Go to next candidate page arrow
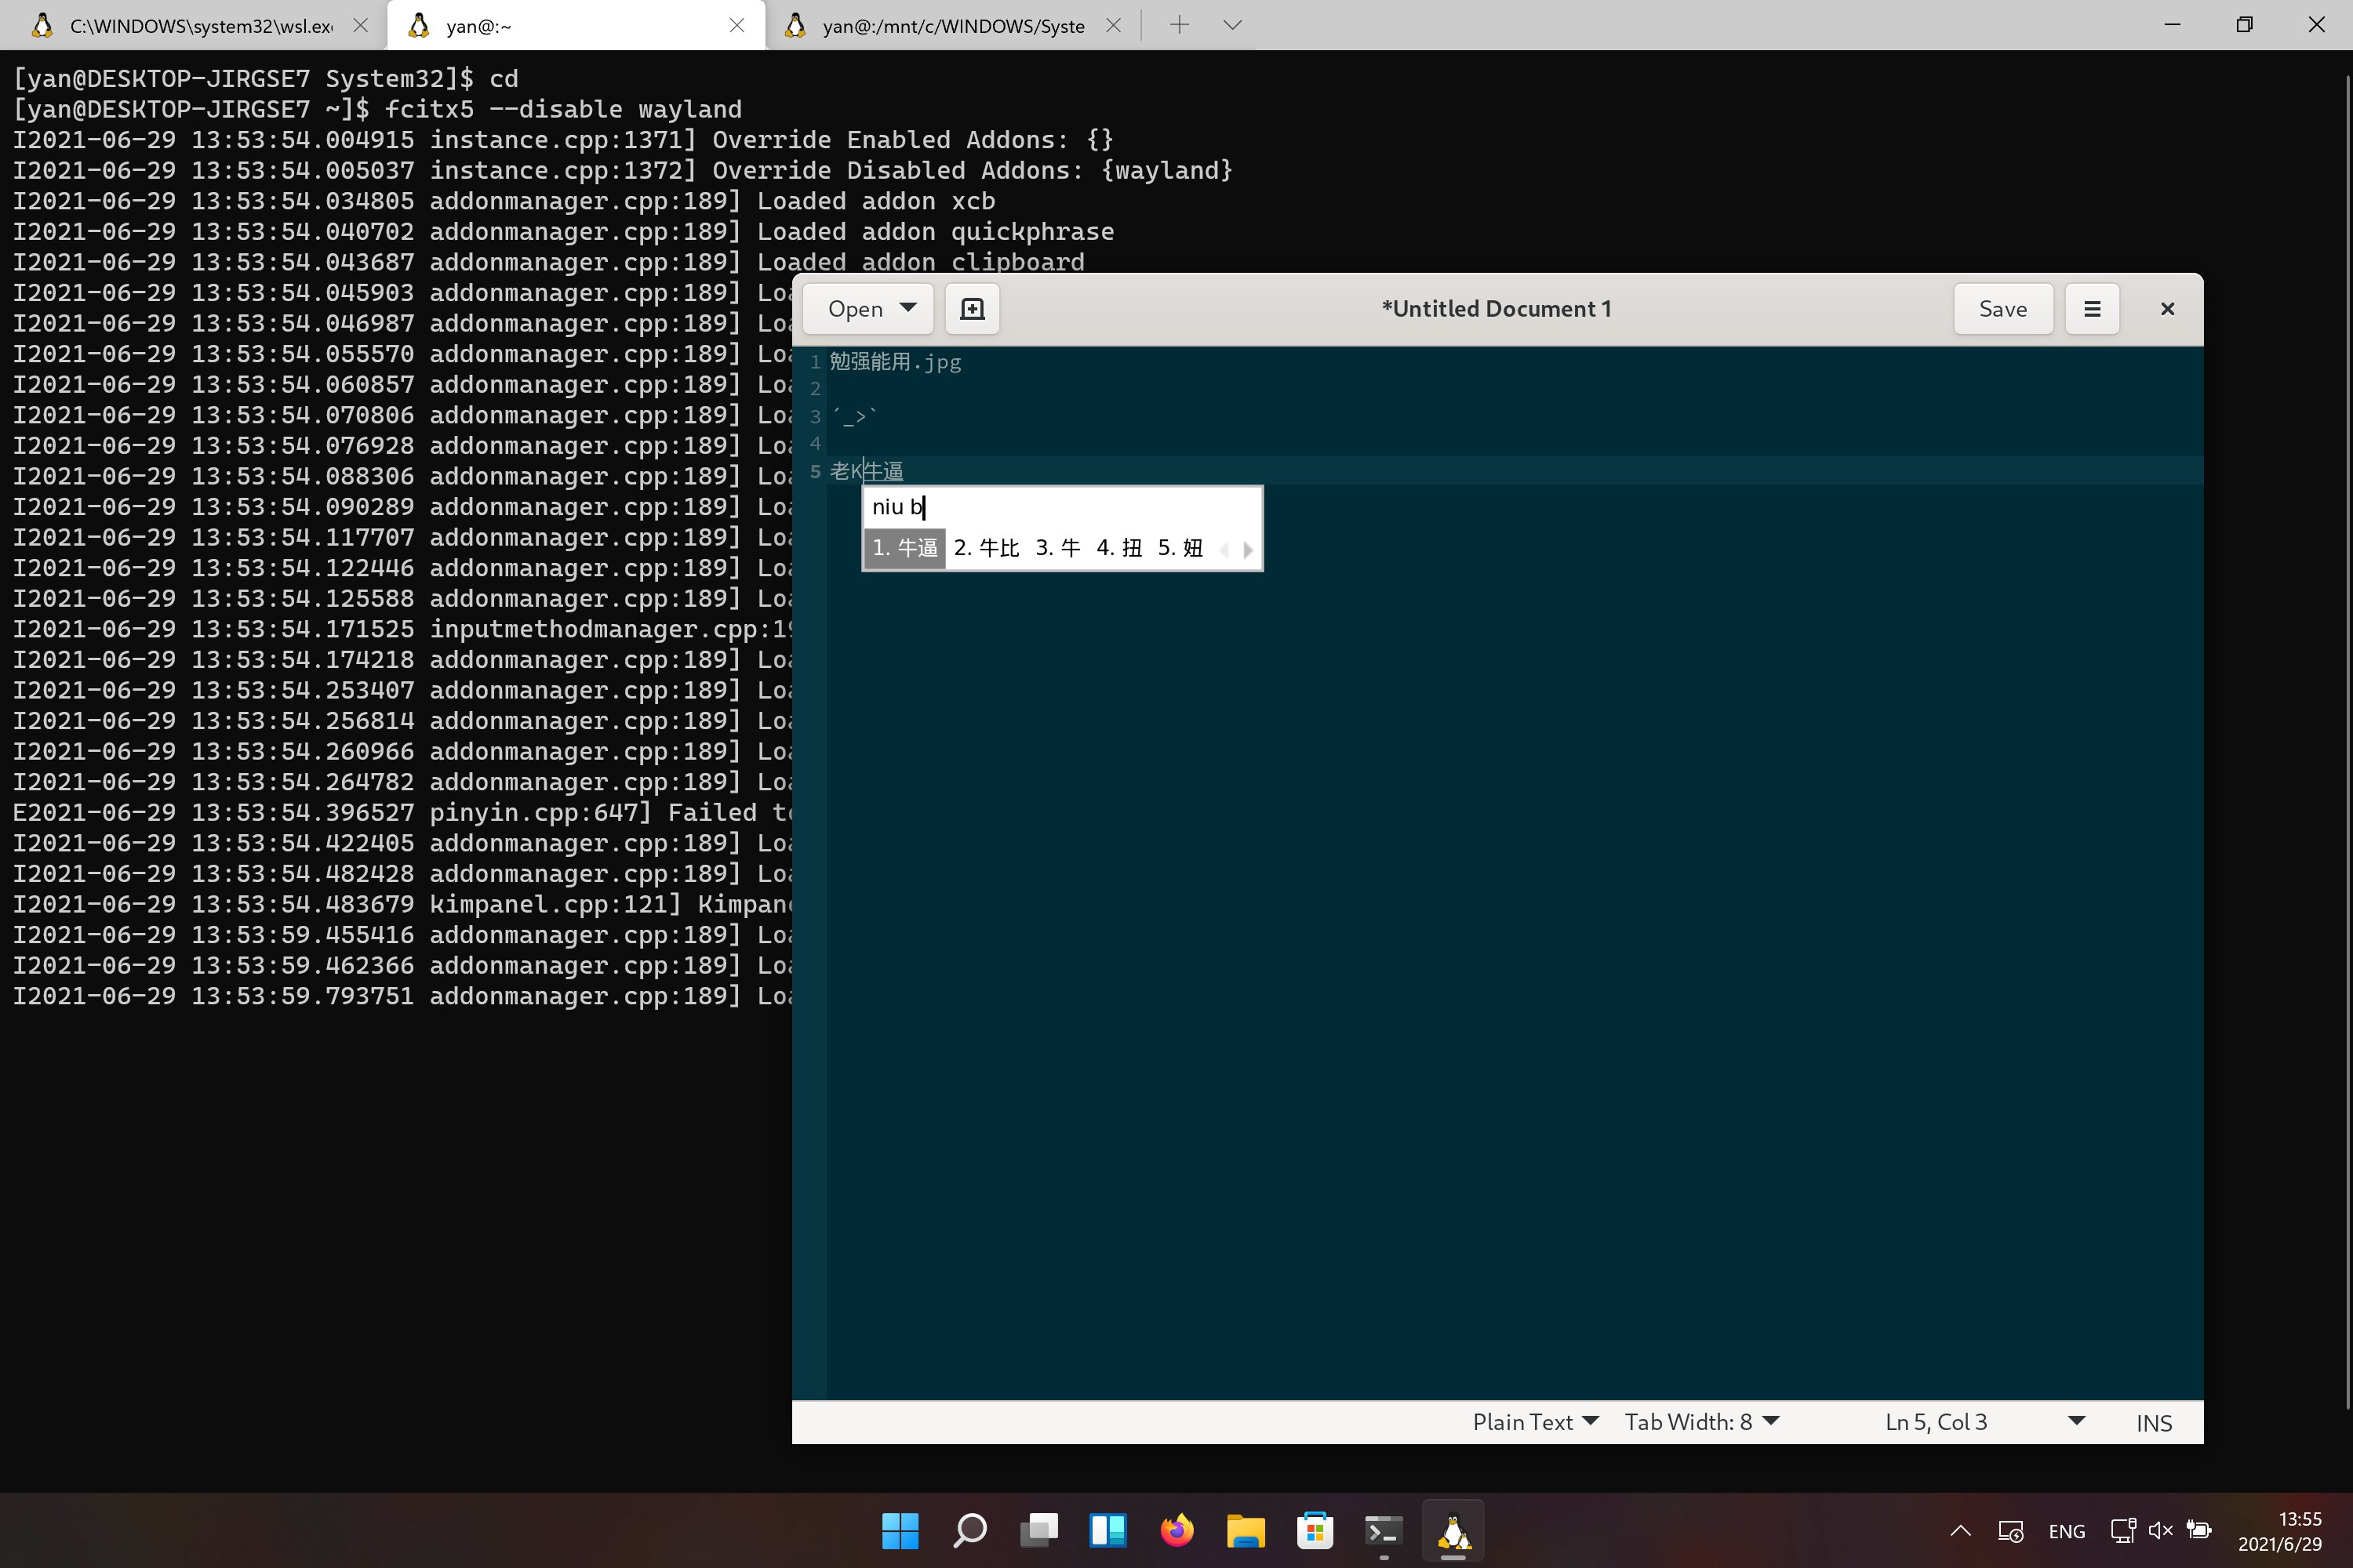2353x1568 pixels. tap(1248, 549)
